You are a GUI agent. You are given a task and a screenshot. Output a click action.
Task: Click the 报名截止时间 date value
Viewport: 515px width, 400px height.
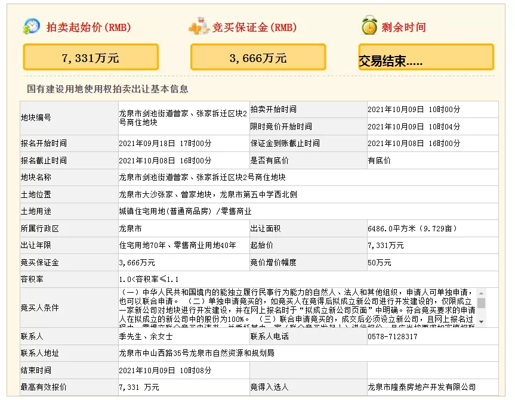(x=165, y=160)
